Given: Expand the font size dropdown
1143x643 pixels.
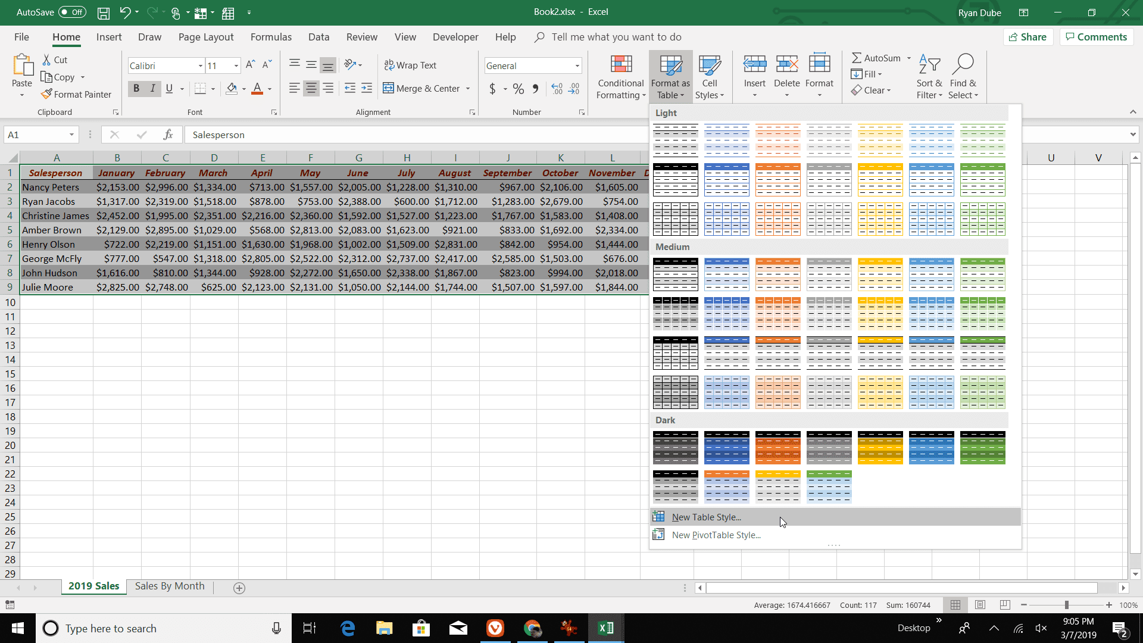Looking at the screenshot, I should click(236, 65).
